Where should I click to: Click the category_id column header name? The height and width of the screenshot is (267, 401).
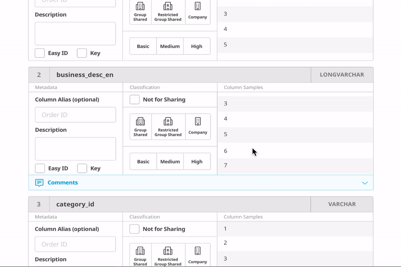(x=75, y=204)
